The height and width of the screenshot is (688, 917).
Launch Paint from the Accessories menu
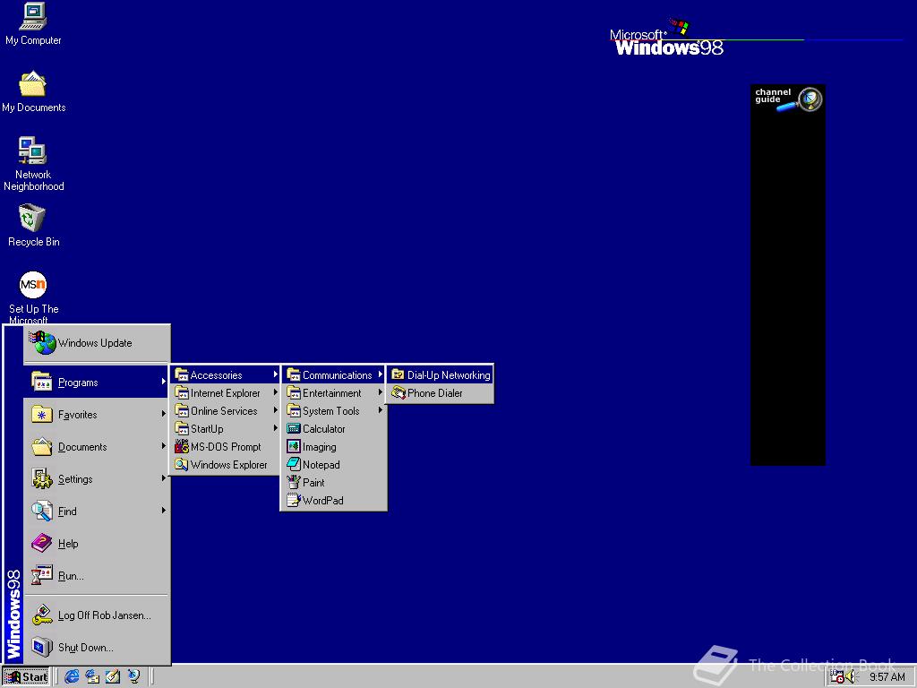[x=334, y=483]
